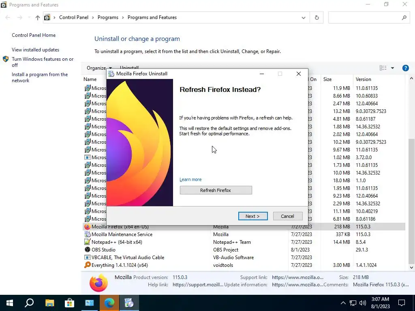Open the network tray icon

[x=353, y=303]
